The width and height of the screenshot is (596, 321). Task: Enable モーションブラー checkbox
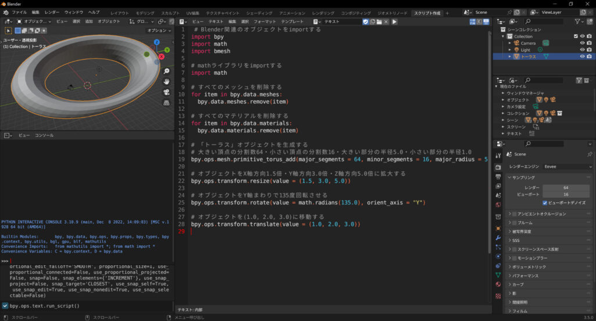click(x=514, y=258)
